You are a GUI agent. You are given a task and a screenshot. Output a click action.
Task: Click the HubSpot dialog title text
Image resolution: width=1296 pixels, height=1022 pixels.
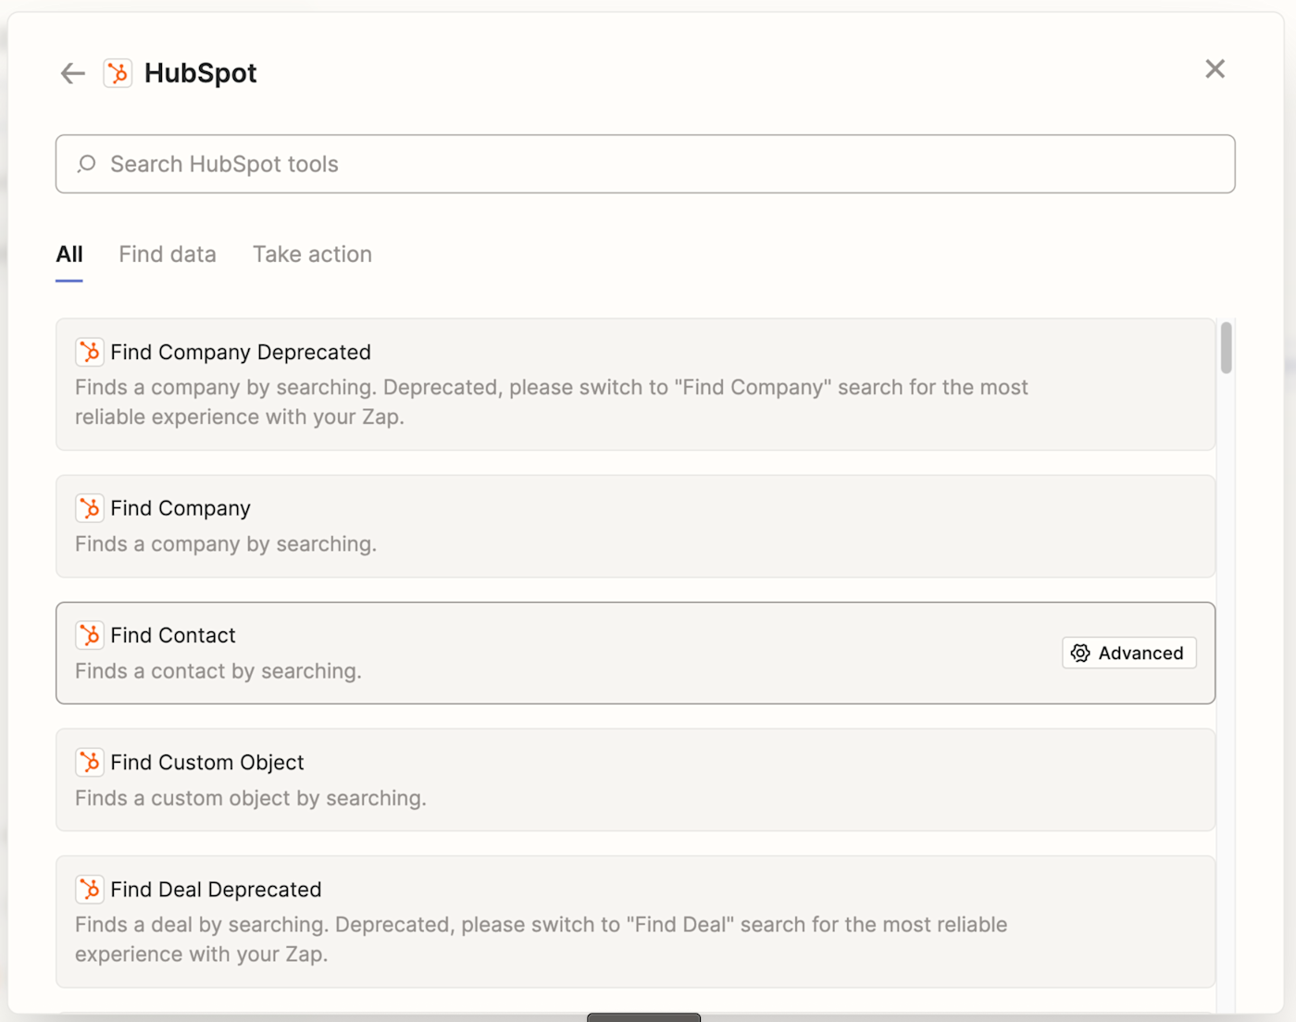point(201,73)
